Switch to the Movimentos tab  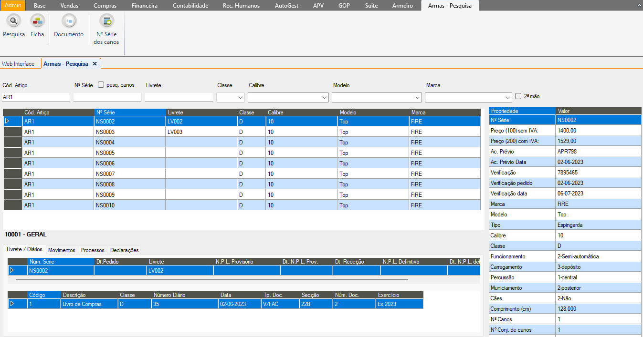pyautogui.click(x=62, y=250)
